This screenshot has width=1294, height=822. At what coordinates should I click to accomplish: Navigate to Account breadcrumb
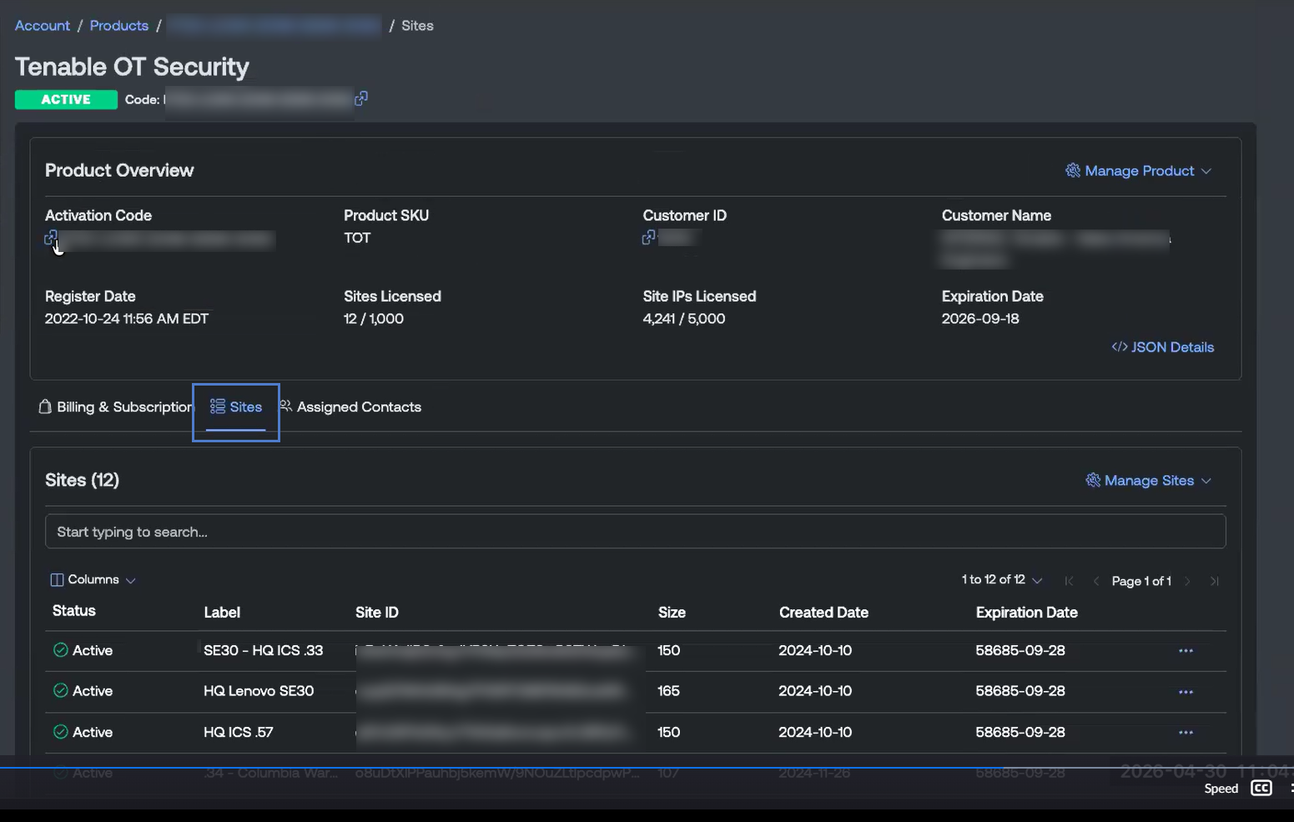[x=43, y=26]
